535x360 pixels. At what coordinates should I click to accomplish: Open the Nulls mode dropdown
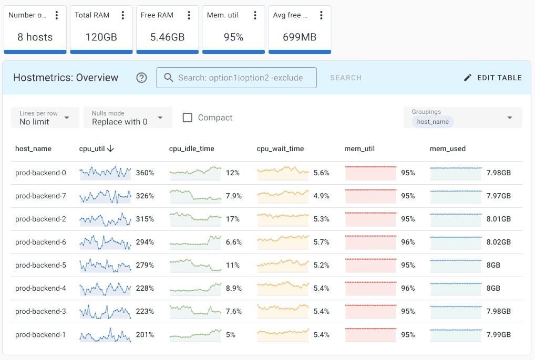tap(128, 118)
